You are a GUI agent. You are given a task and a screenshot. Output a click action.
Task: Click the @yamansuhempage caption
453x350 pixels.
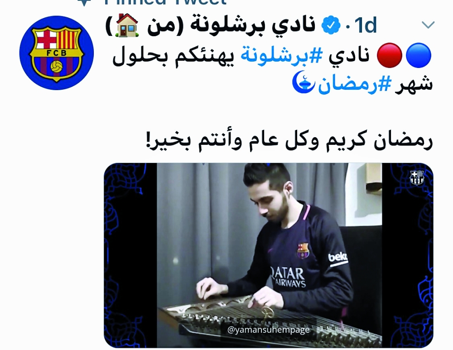[268, 330]
